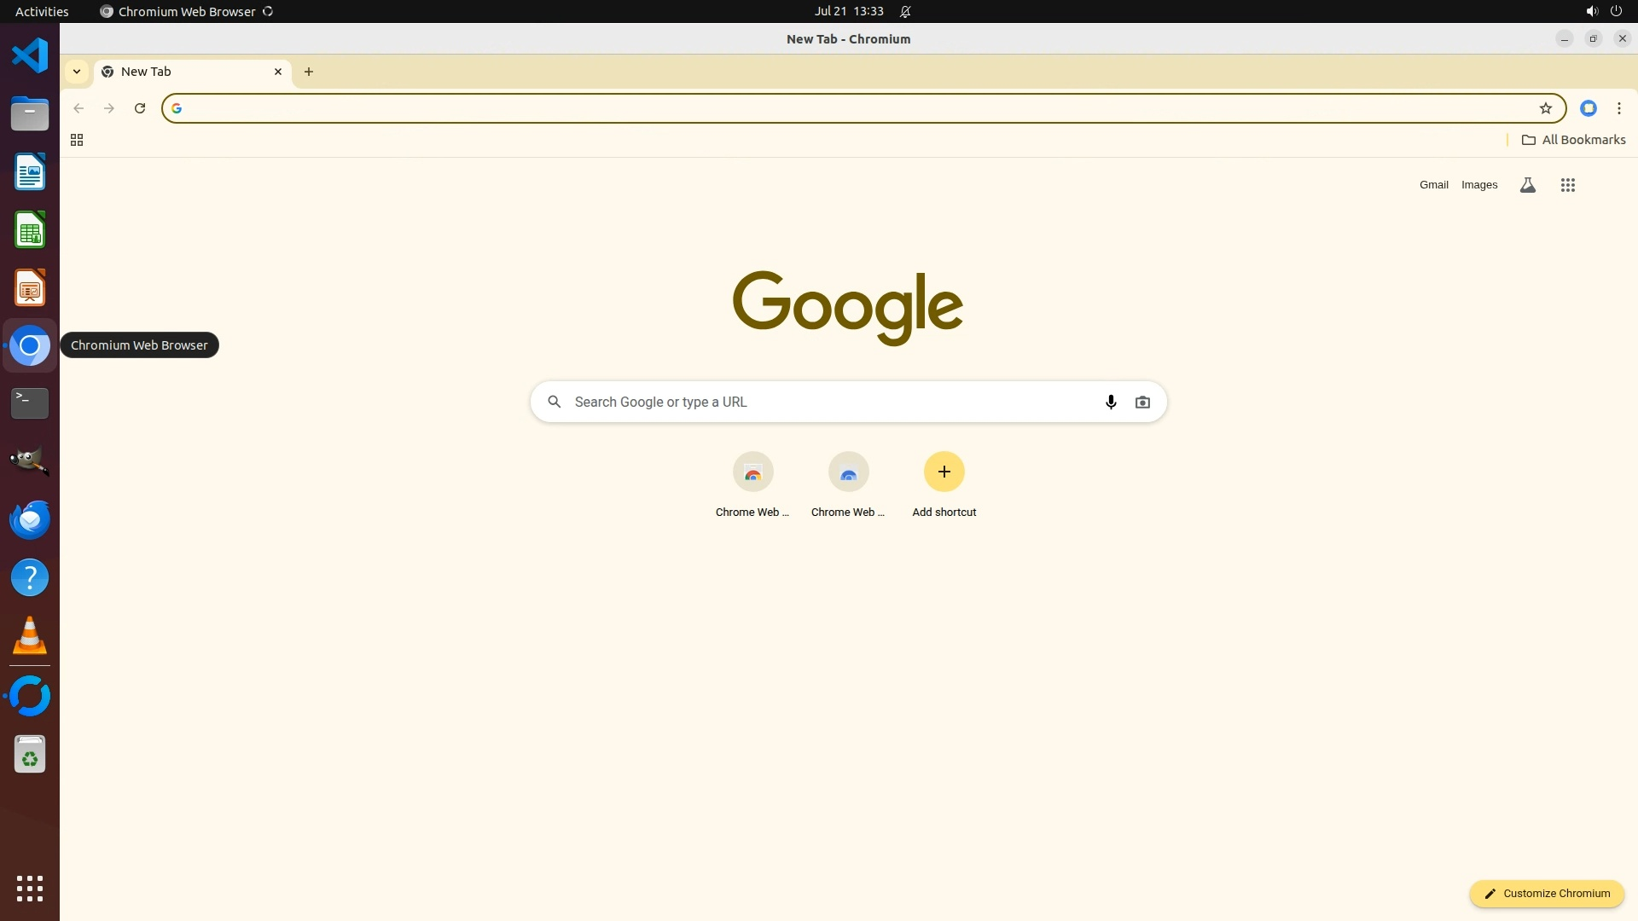
Task: Open a new tab with plus button
Action: click(309, 72)
